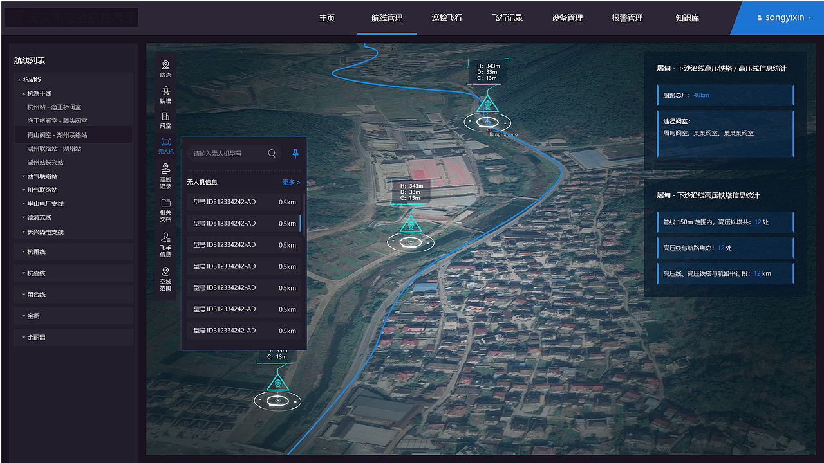Select route 渔工桥阀室 - 滕头阀室
The height and width of the screenshot is (463, 824).
click(57, 121)
